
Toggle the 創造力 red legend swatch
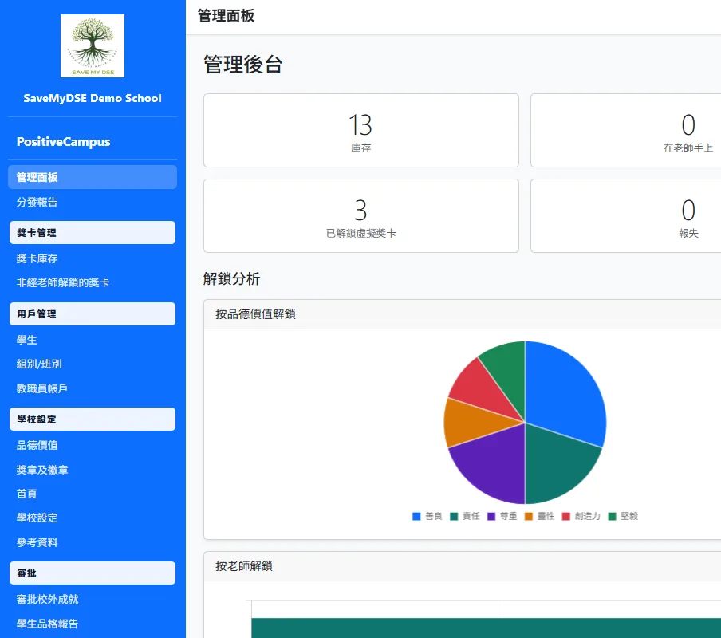point(566,516)
